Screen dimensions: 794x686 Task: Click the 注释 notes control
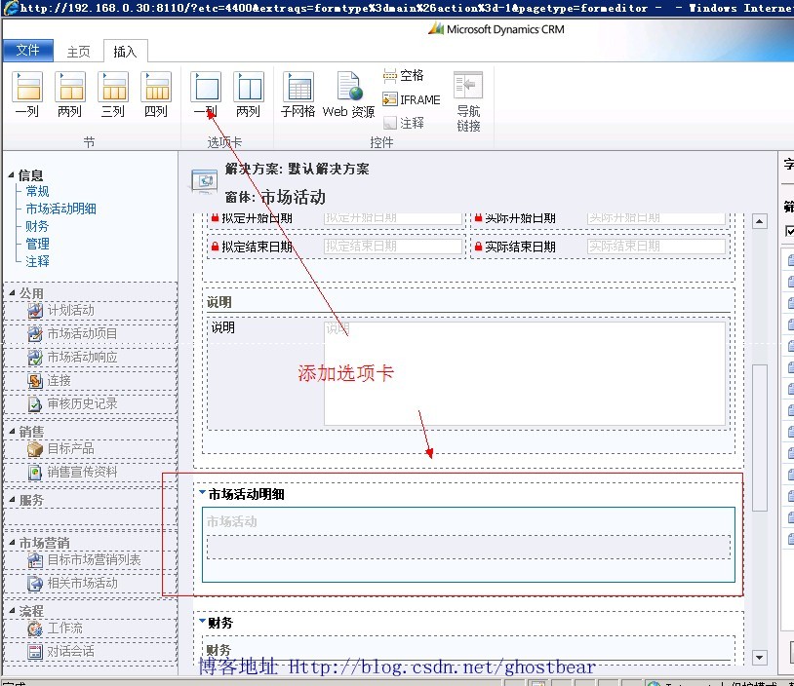pos(404,123)
